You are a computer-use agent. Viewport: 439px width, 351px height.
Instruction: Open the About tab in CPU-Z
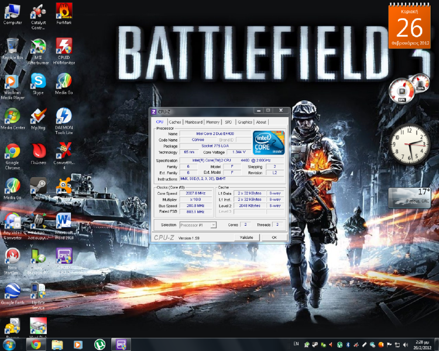pos(261,122)
